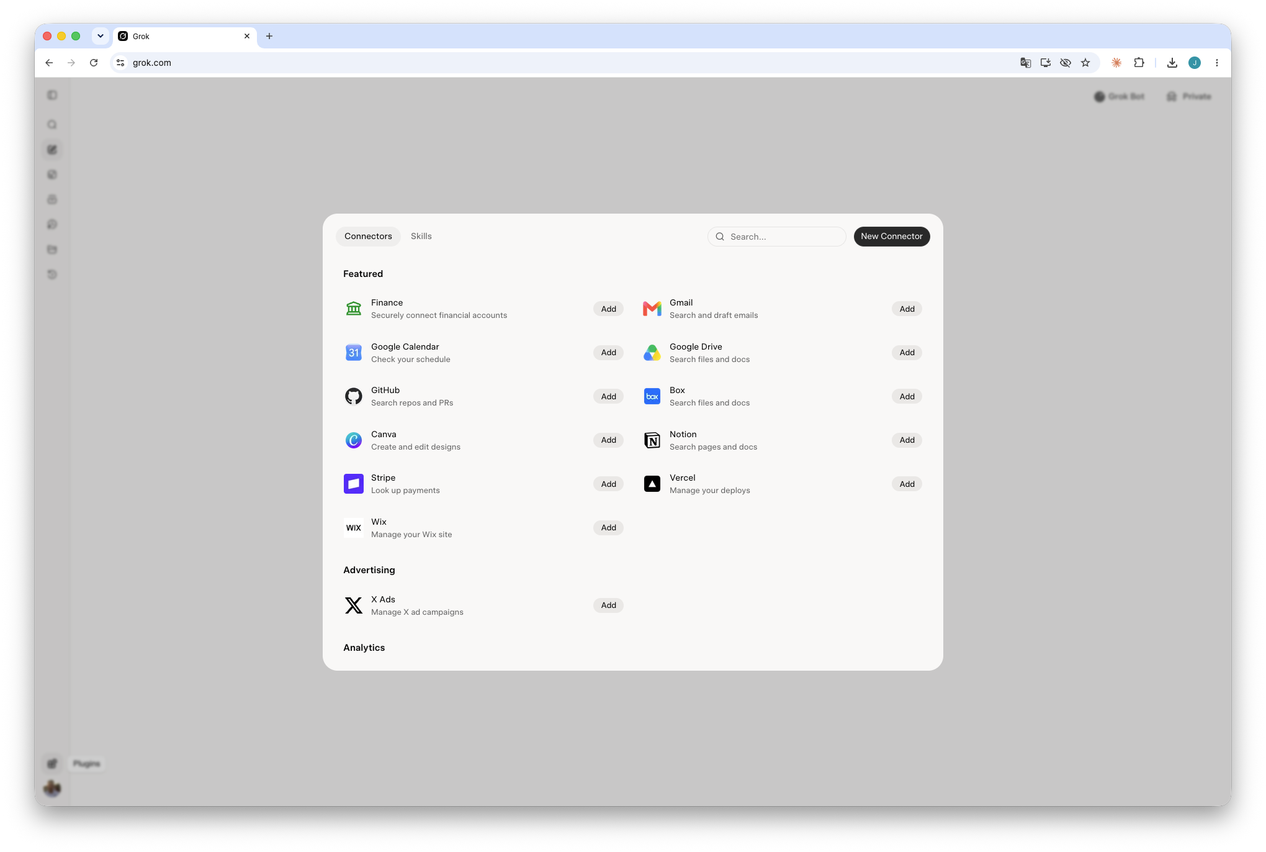Add the Google Calendar connector

608,353
